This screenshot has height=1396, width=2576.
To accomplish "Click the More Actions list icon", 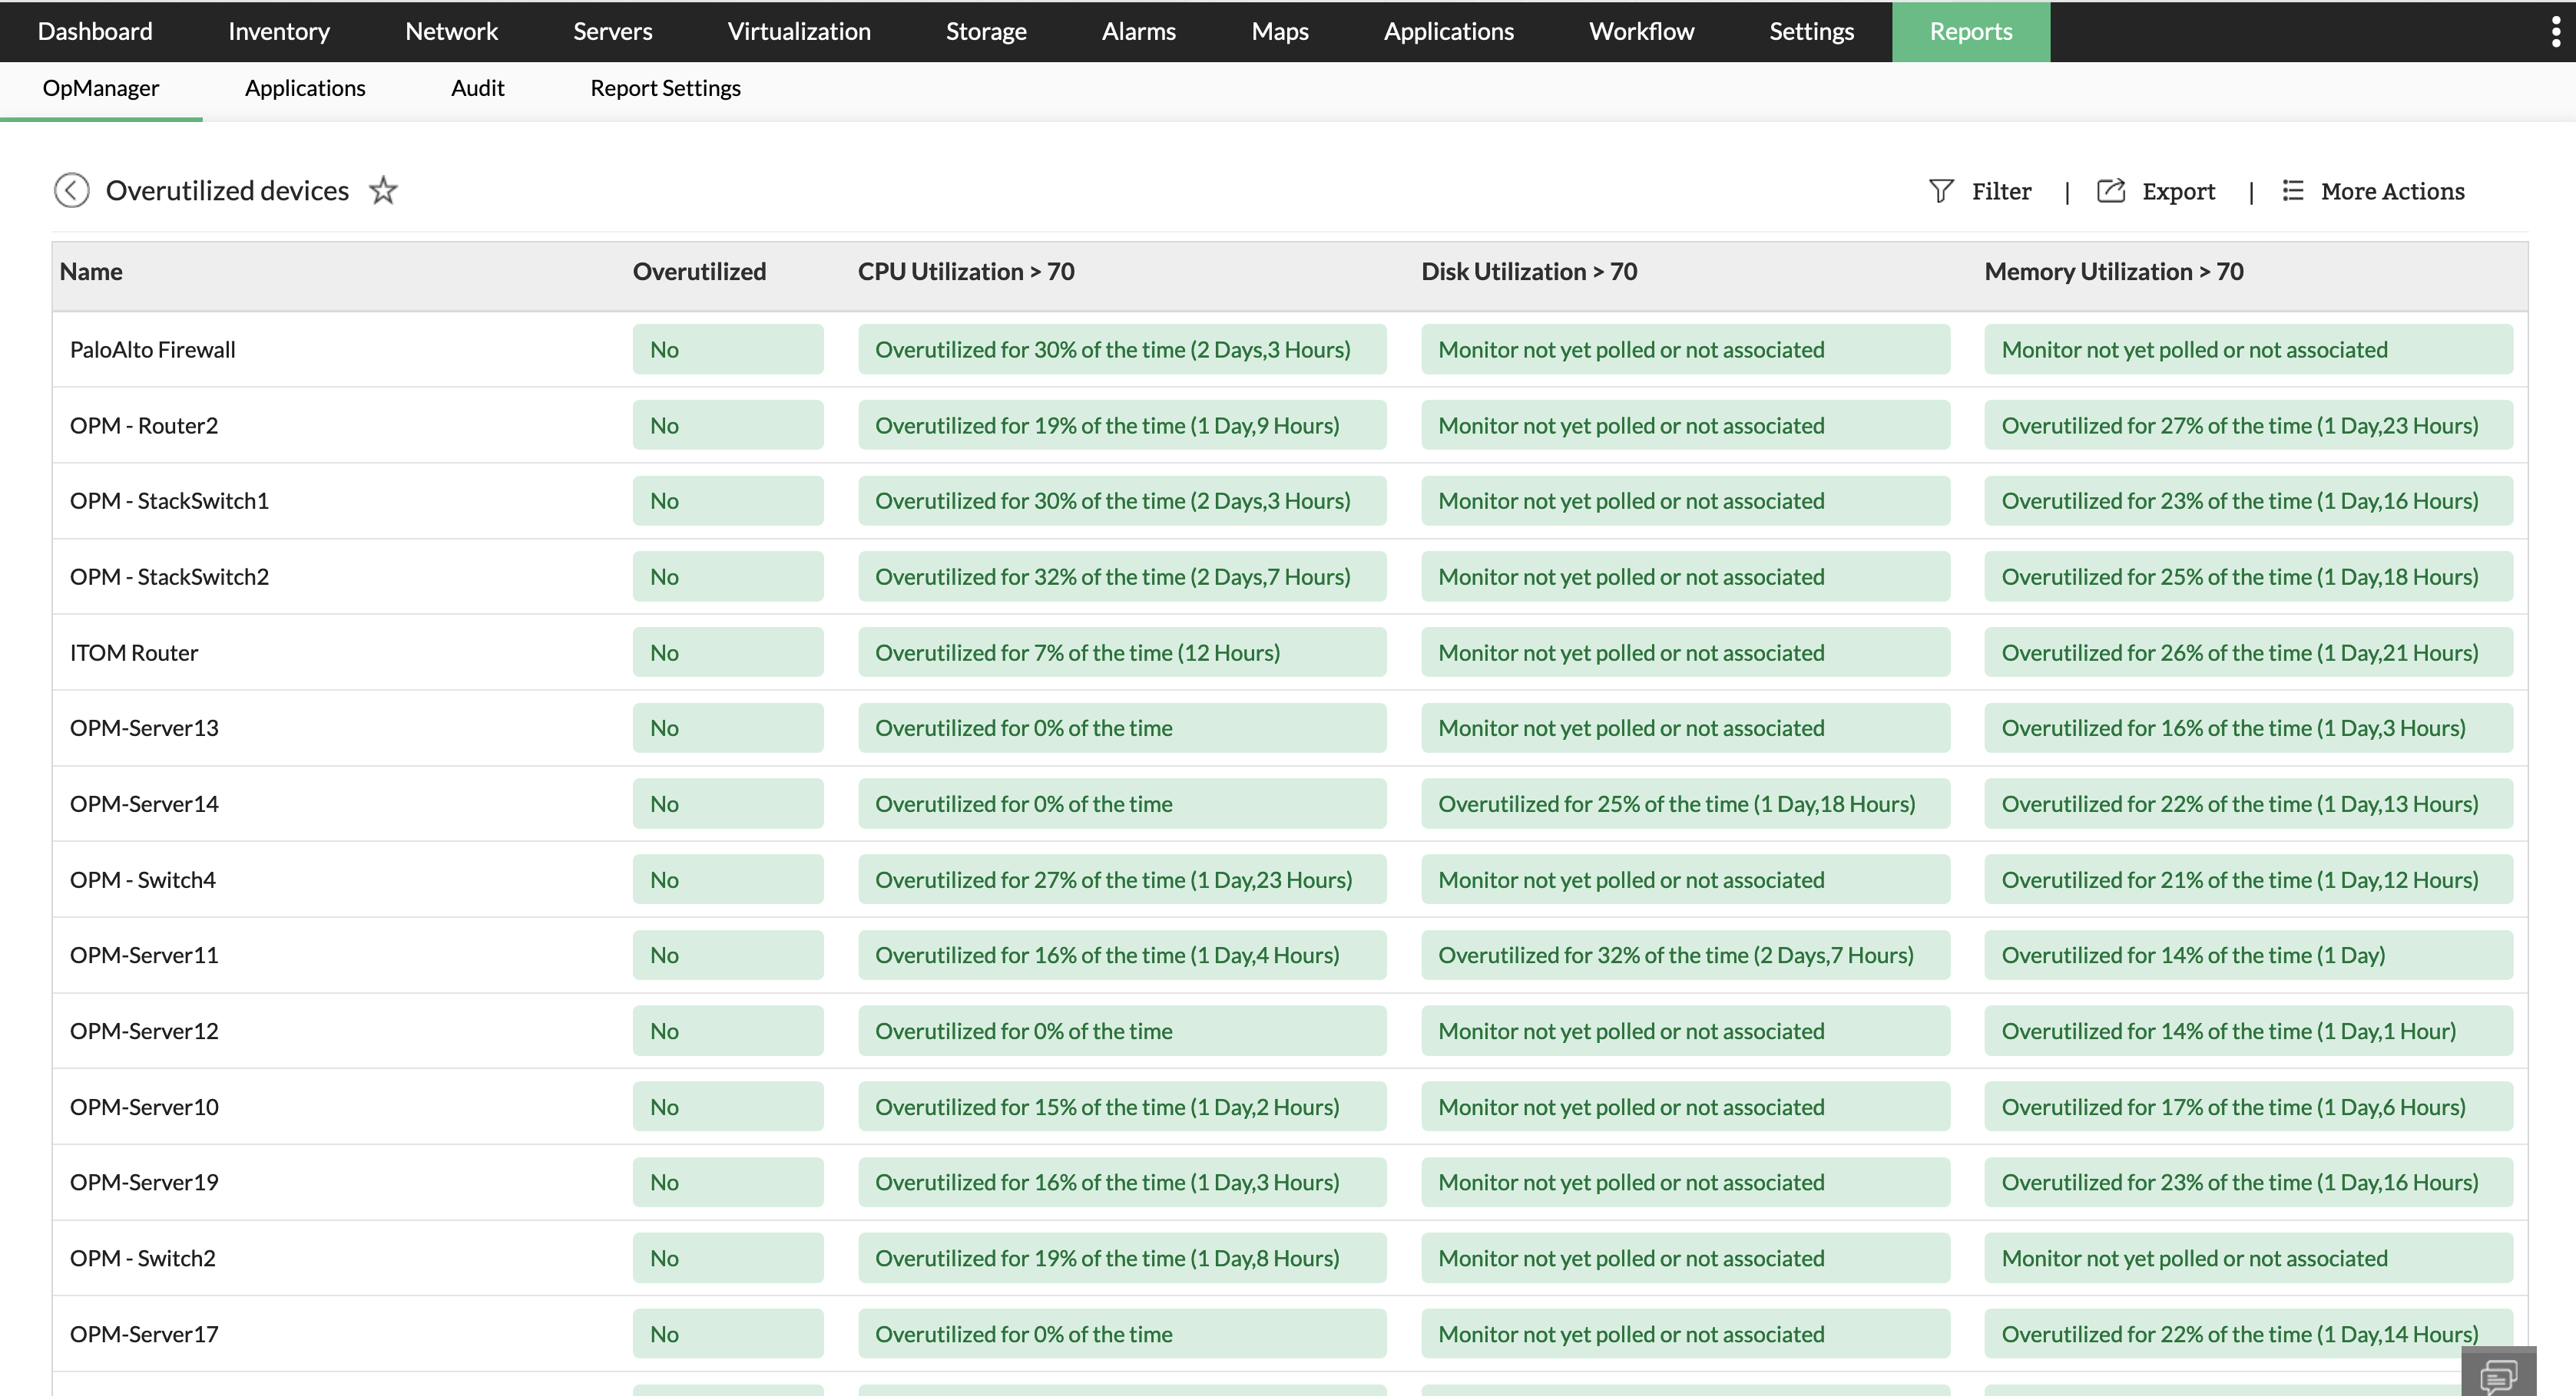I will tap(2293, 191).
